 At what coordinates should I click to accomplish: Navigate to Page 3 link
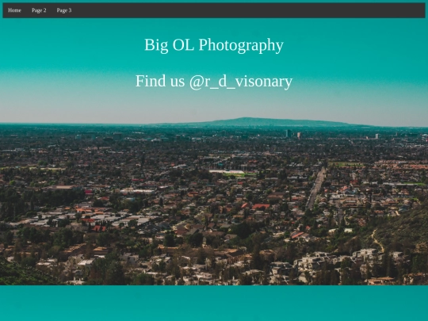click(x=64, y=10)
